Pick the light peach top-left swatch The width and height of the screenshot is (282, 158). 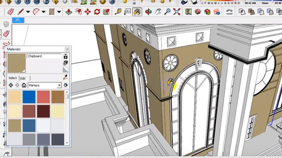[15, 97]
